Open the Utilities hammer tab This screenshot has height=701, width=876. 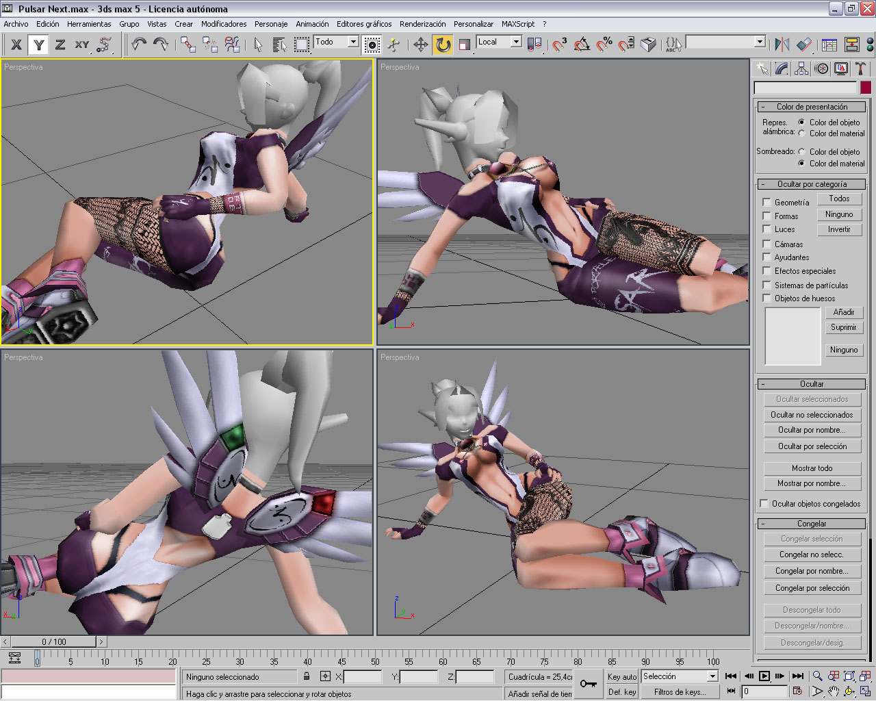click(x=861, y=68)
